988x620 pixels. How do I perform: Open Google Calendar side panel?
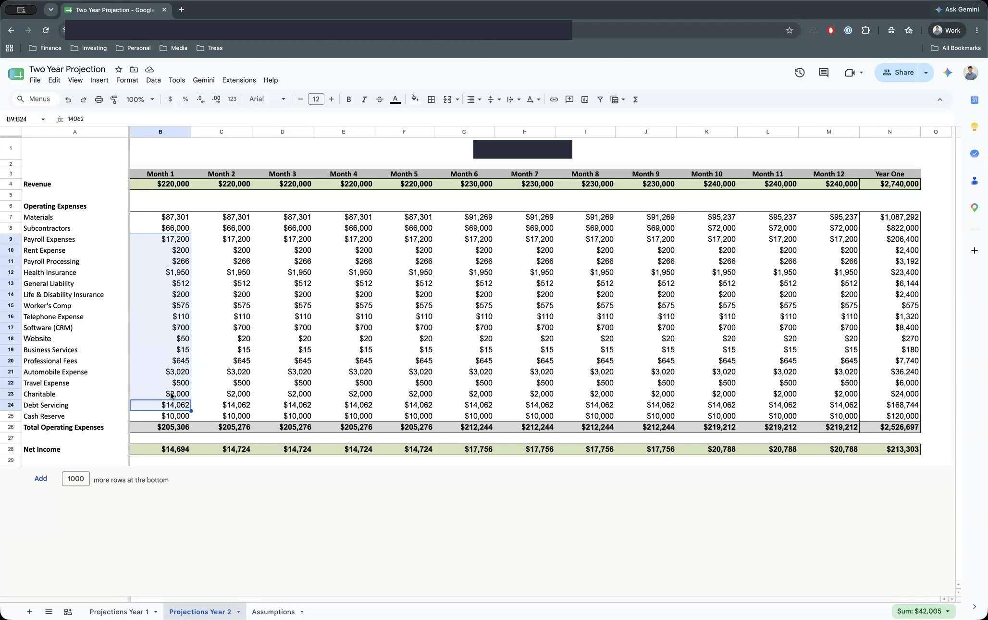pyautogui.click(x=975, y=100)
